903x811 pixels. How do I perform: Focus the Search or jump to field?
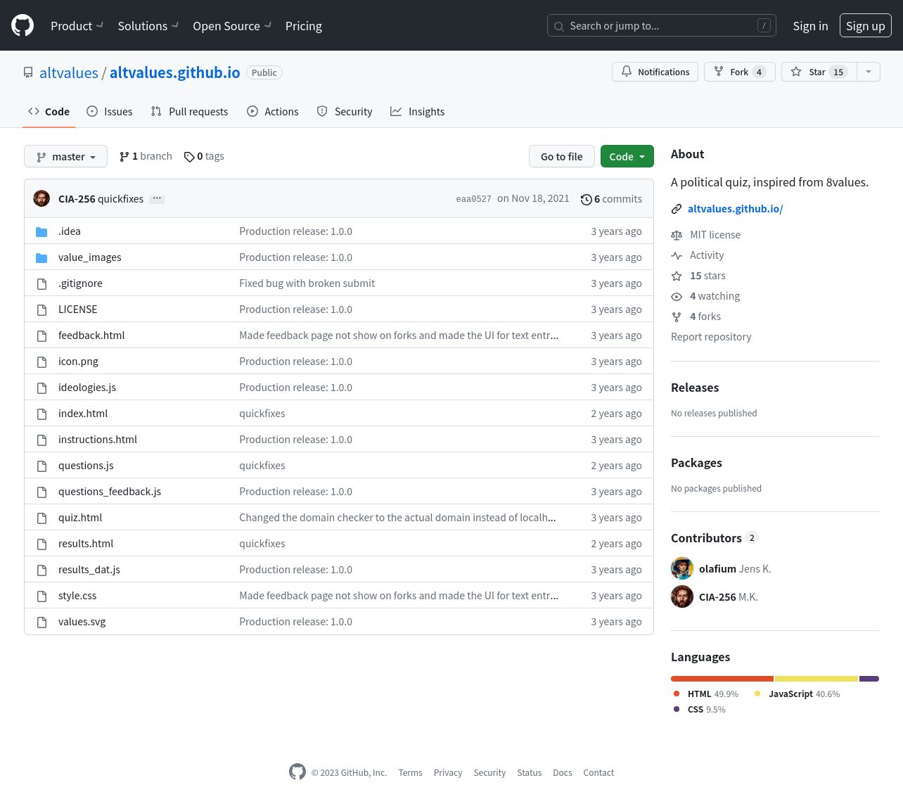pos(662,26)
